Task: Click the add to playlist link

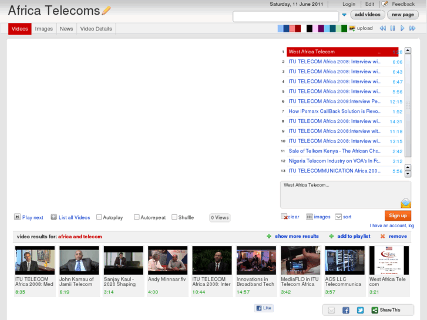Action: [354, 237]
